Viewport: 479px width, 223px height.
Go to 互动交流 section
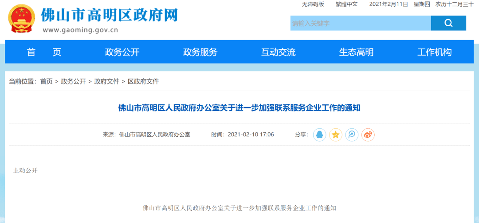click(278, 52)
